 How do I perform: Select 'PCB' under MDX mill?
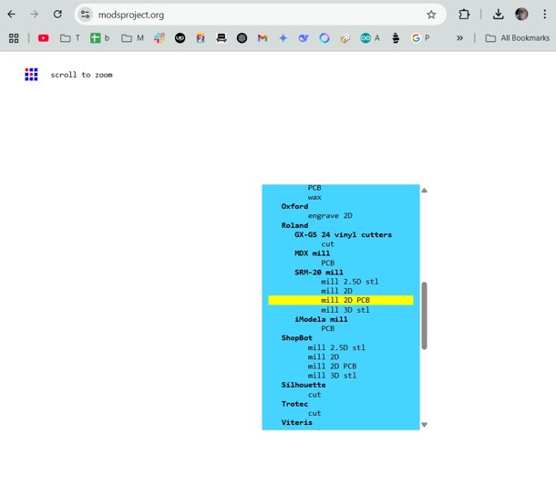[327, 263]
